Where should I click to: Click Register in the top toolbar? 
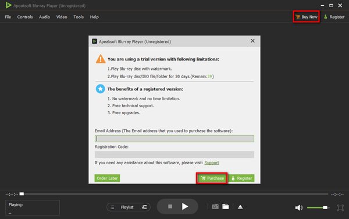[334, 17]
